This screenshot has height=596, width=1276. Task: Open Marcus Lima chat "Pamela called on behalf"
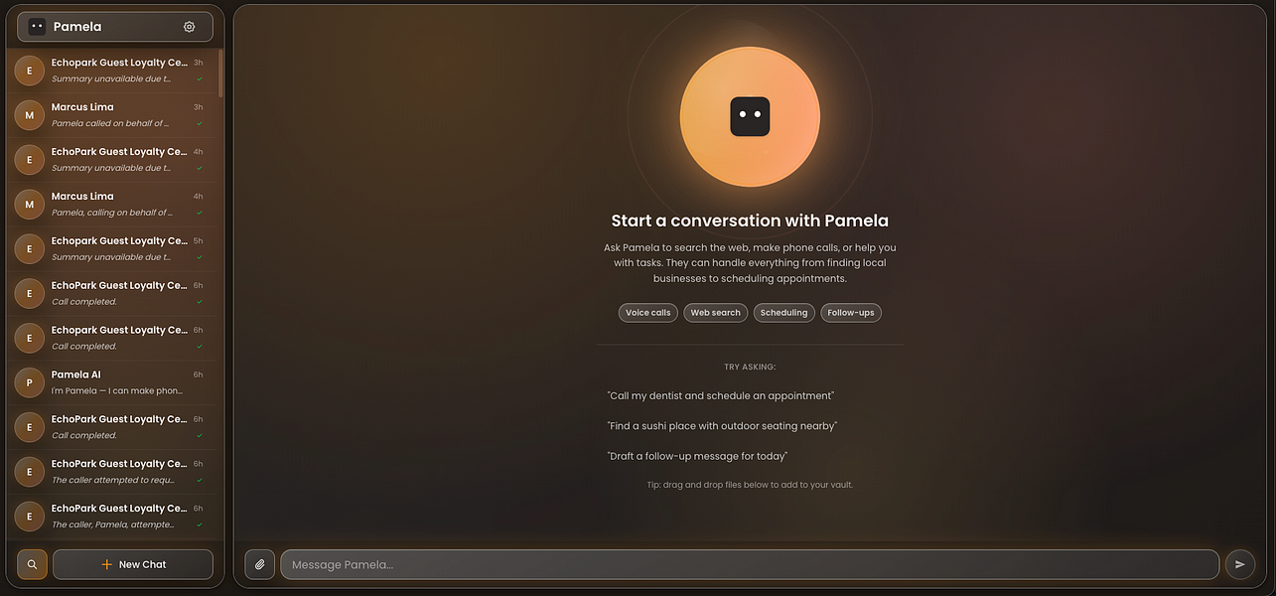pos(111,115)
